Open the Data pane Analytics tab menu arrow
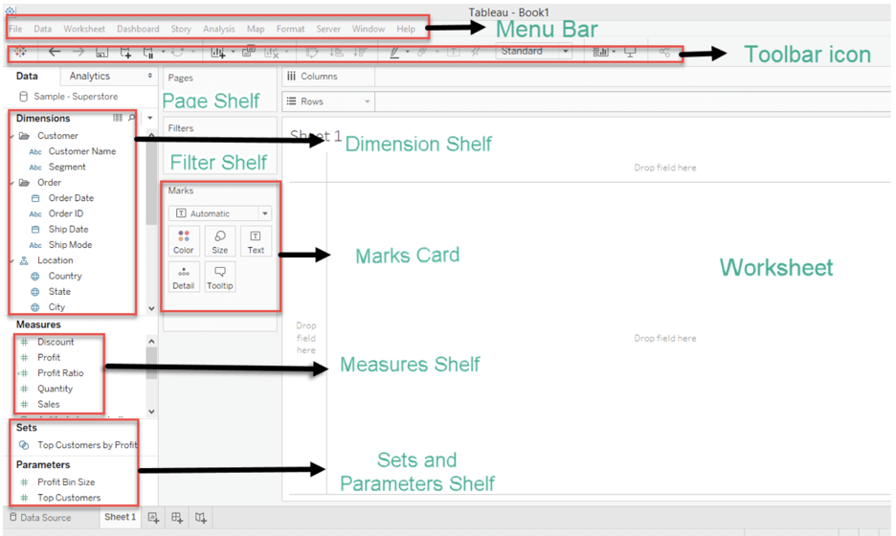This screenshot has height=536, width=896. [x=150, y=76]
